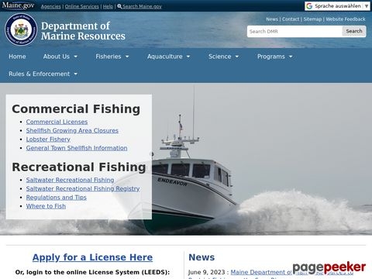
Task: Open the language selection dropdown arrow
Action: [x=367, y=6]
